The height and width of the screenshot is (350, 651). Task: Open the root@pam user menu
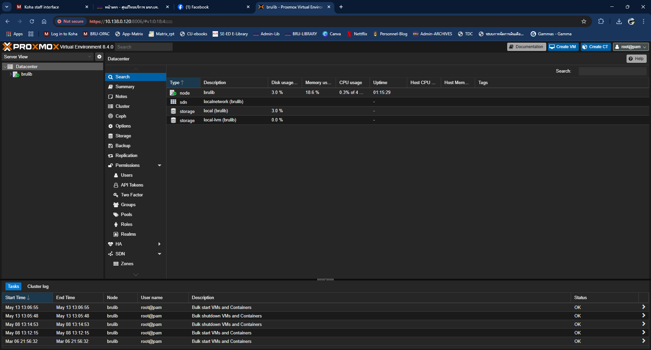[x=631, y=47]
